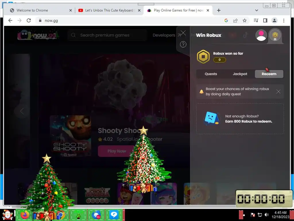Dismiss the daily quest boost notice

tap(278, 92)
